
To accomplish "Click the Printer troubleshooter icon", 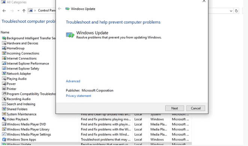I will (x=4, y=89).
